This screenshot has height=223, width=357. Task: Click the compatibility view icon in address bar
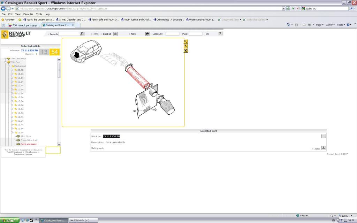(288, 8)
